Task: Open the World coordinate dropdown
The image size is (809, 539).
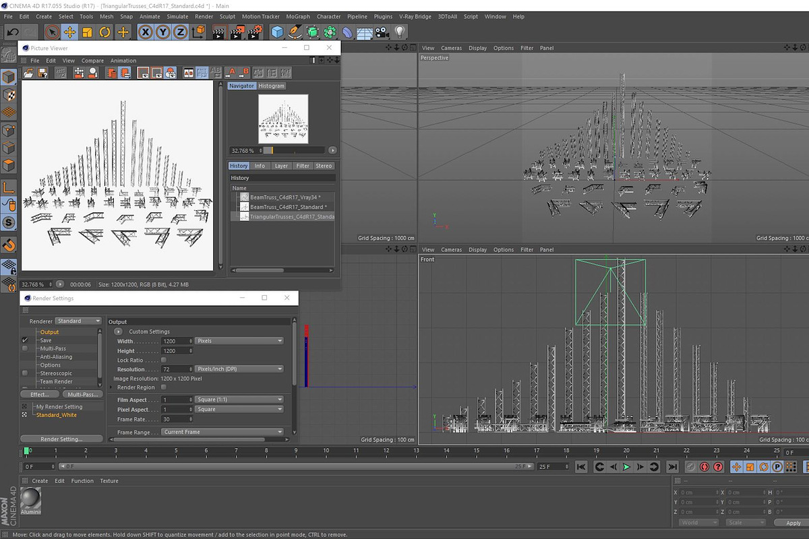Action: click(x=698, y=522)
